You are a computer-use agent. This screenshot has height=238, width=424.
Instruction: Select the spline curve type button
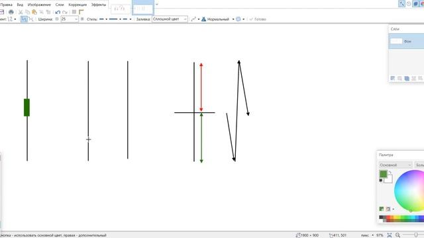[x=24, y=19]
